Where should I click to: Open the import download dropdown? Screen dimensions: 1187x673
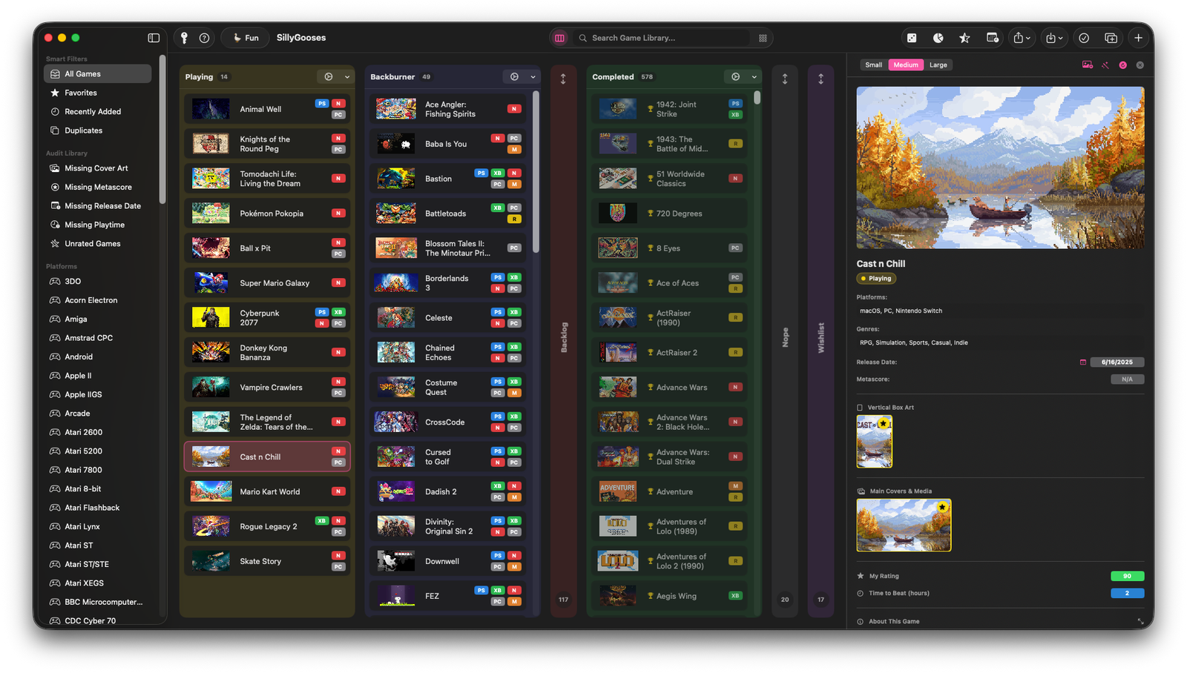[1054, 38]
